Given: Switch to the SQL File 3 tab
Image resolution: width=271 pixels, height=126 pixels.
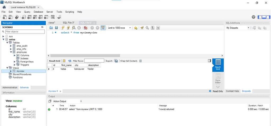Looking at the screenshot, I should [69, 23].
